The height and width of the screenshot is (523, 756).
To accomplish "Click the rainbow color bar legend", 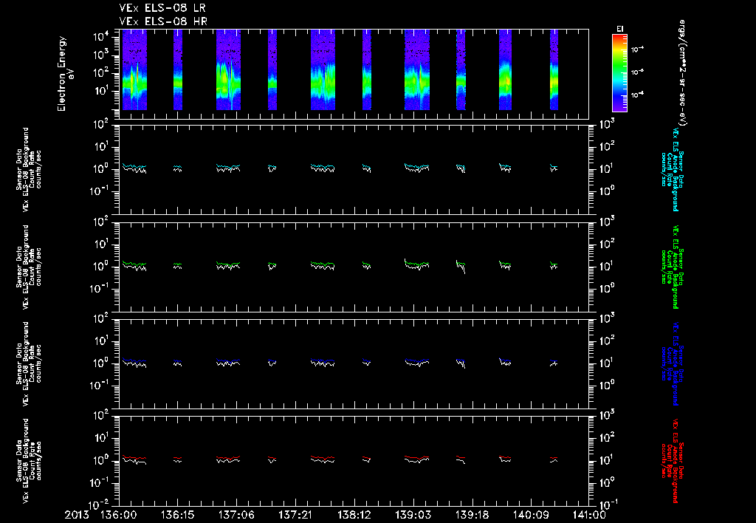I will click(x=619, y=73).
